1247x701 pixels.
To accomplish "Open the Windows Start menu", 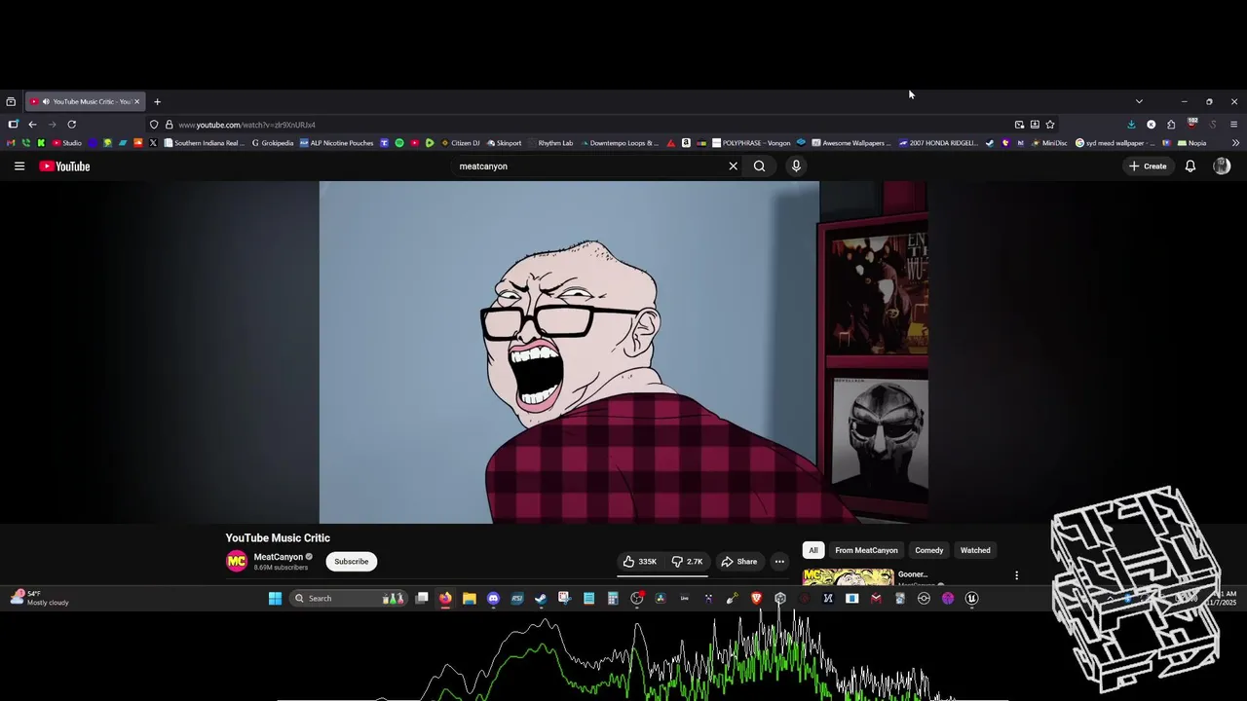I will 275,599.
